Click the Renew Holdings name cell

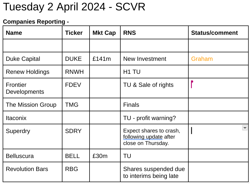(x=32, y=72)
